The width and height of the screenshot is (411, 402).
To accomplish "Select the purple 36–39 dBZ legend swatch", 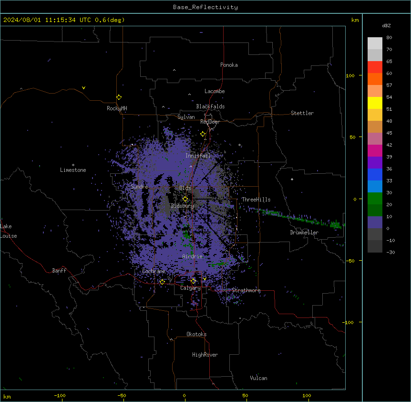I will (375, 163).
